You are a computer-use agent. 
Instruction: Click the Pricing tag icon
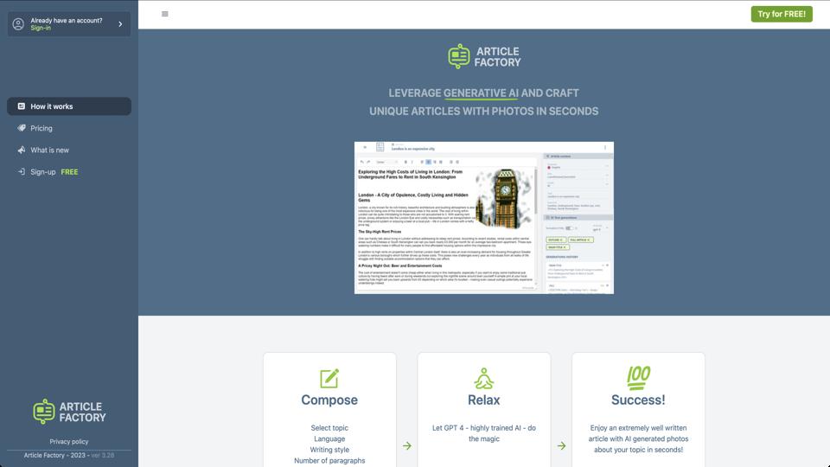click(x=22, y=128)
